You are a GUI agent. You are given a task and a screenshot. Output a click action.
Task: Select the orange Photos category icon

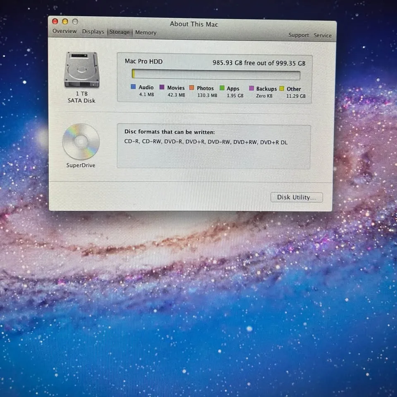pos(192,88)
